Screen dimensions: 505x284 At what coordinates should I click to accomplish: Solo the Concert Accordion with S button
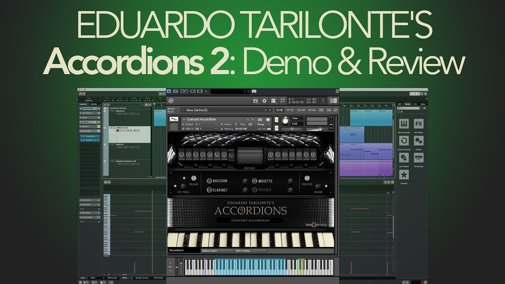point(276,119)
